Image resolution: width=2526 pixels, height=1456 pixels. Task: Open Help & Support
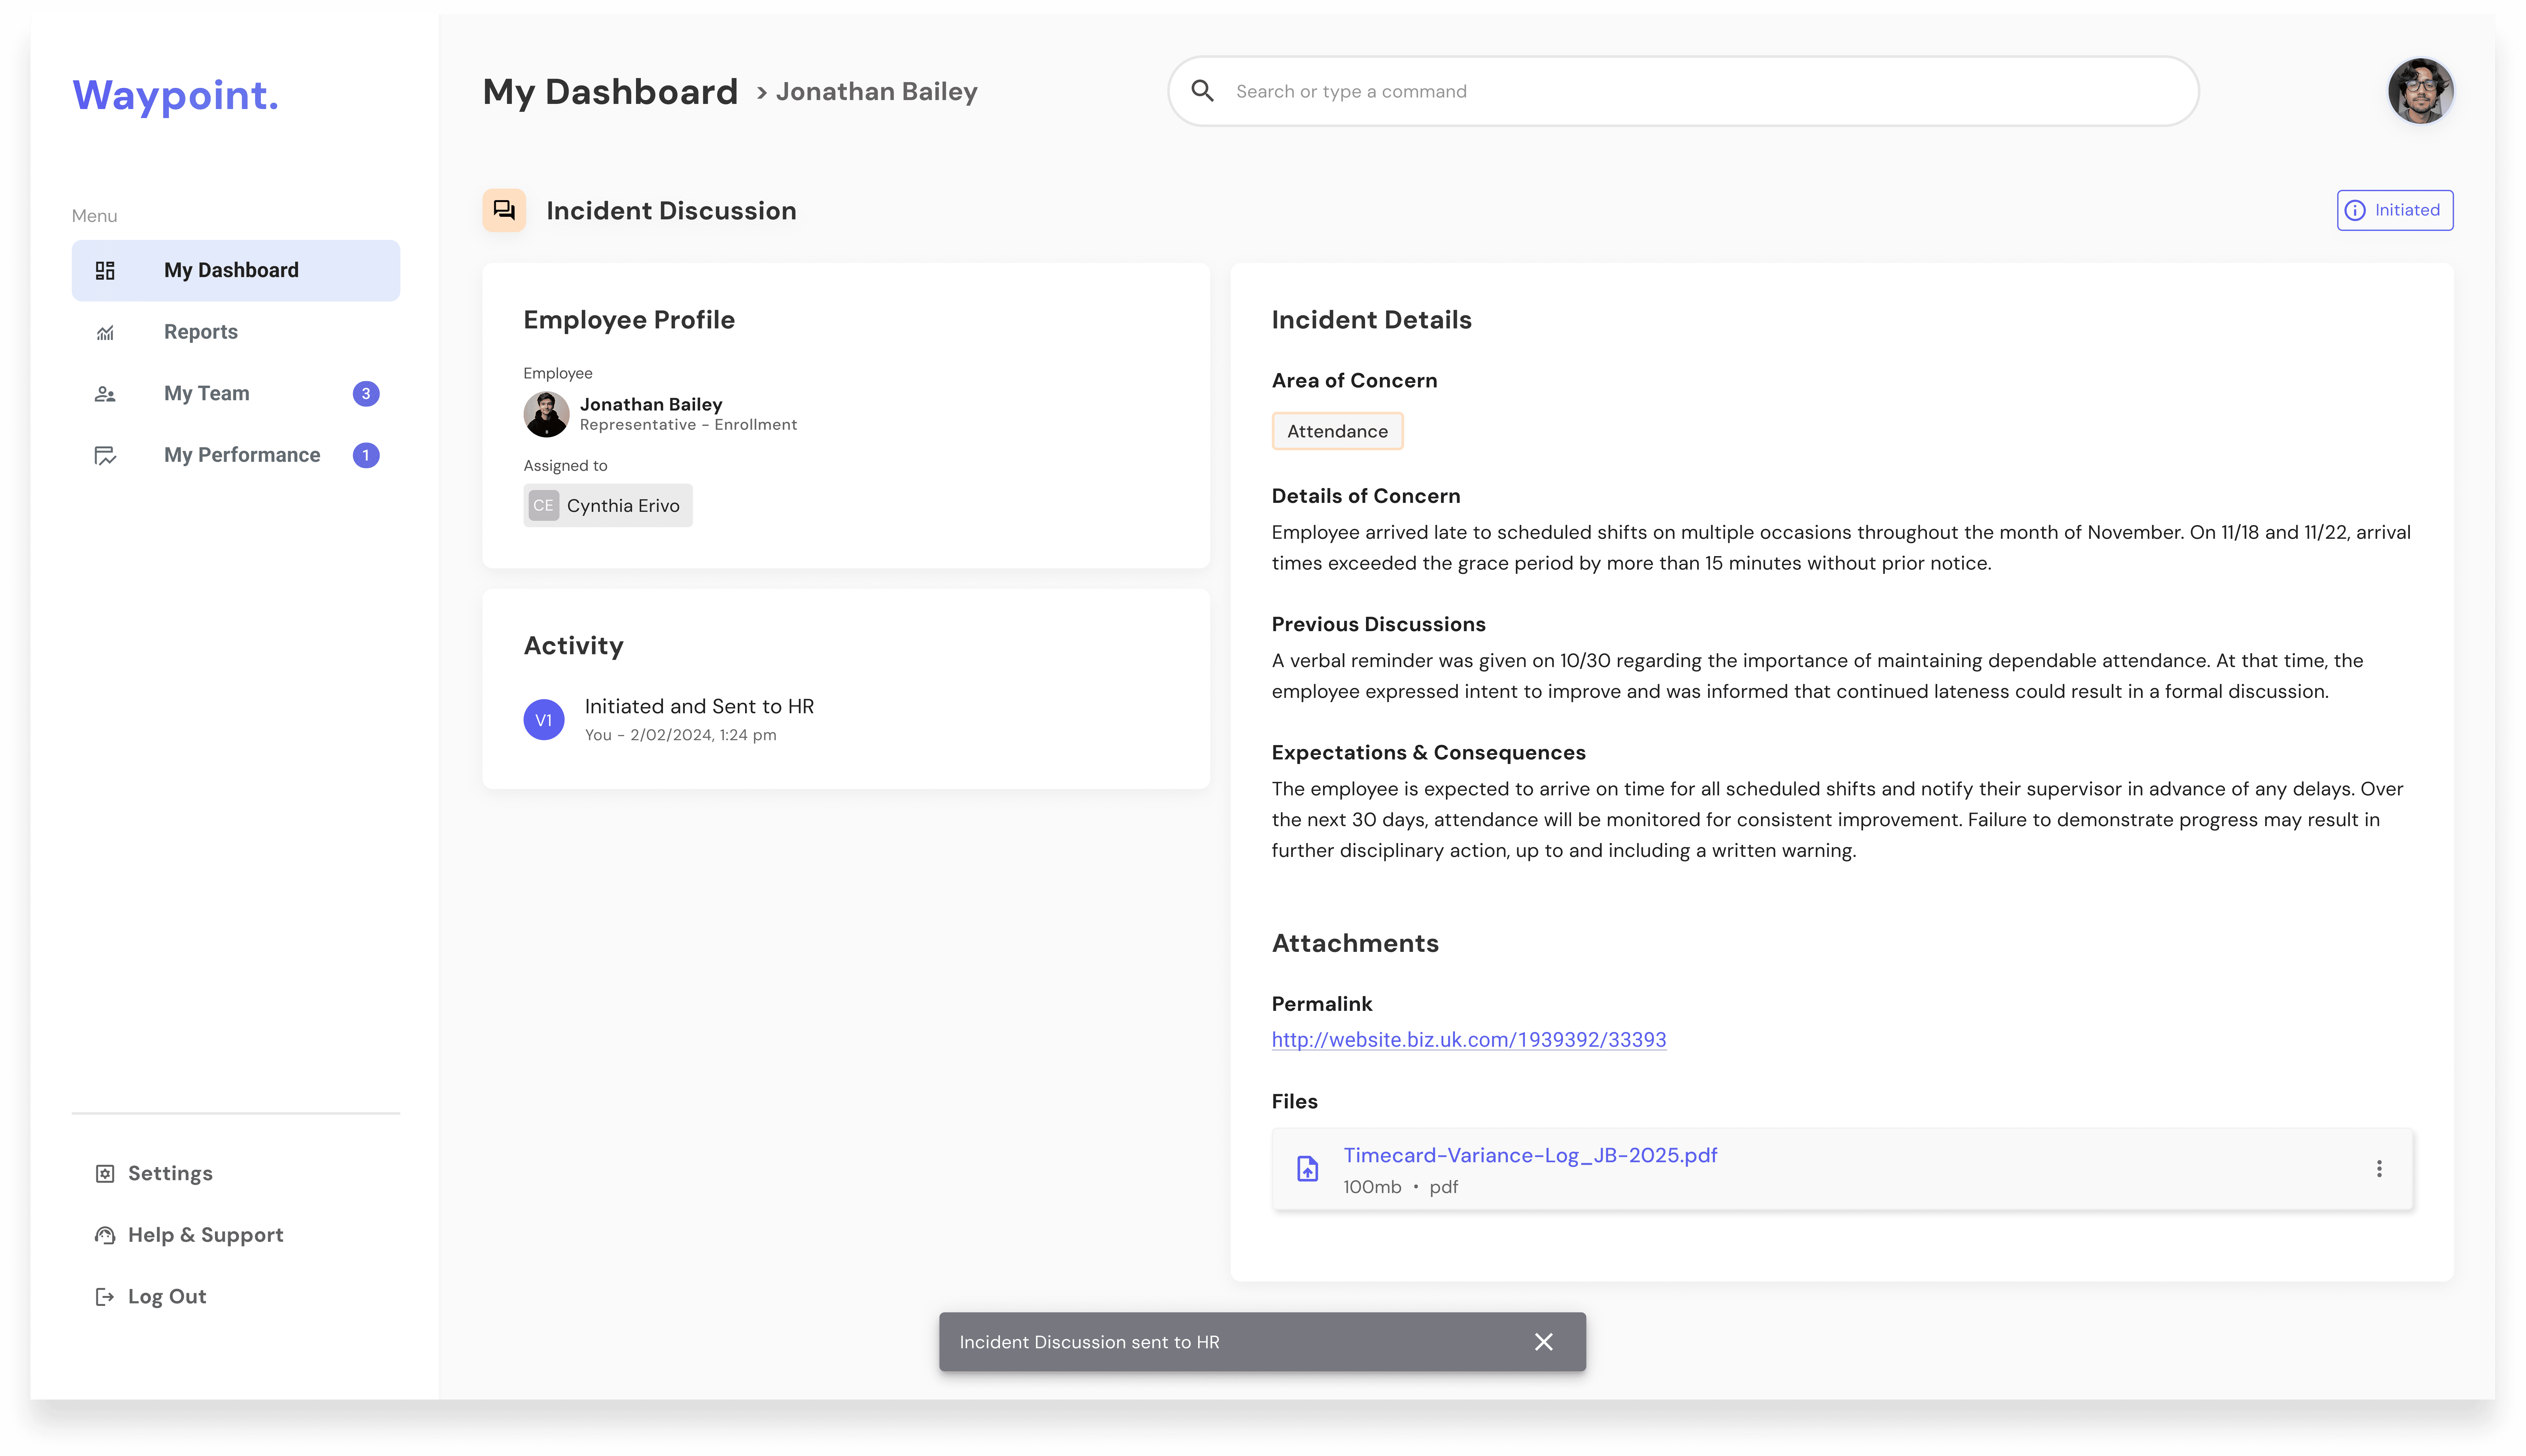tap(205, 1235)
